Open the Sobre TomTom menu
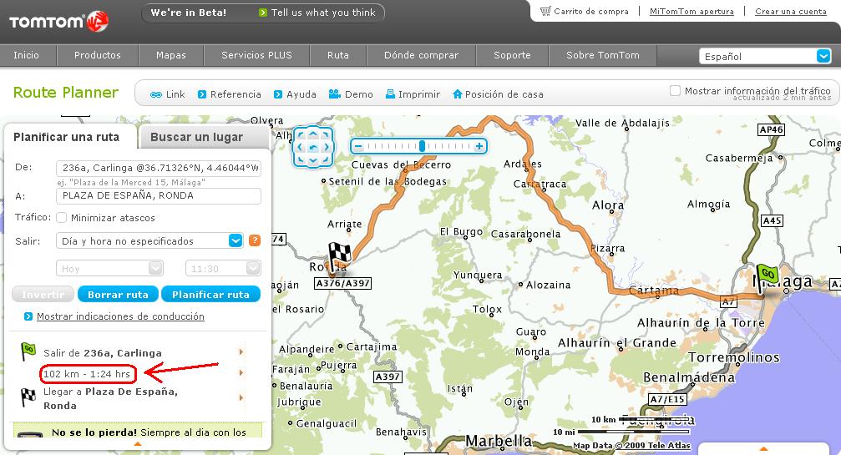 pyautogui.click(x=603, y=55)
